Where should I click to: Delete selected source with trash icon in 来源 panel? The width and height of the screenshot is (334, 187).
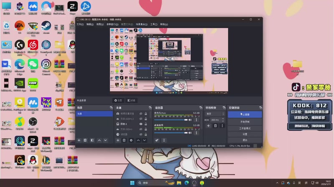[x=124, y=140]
